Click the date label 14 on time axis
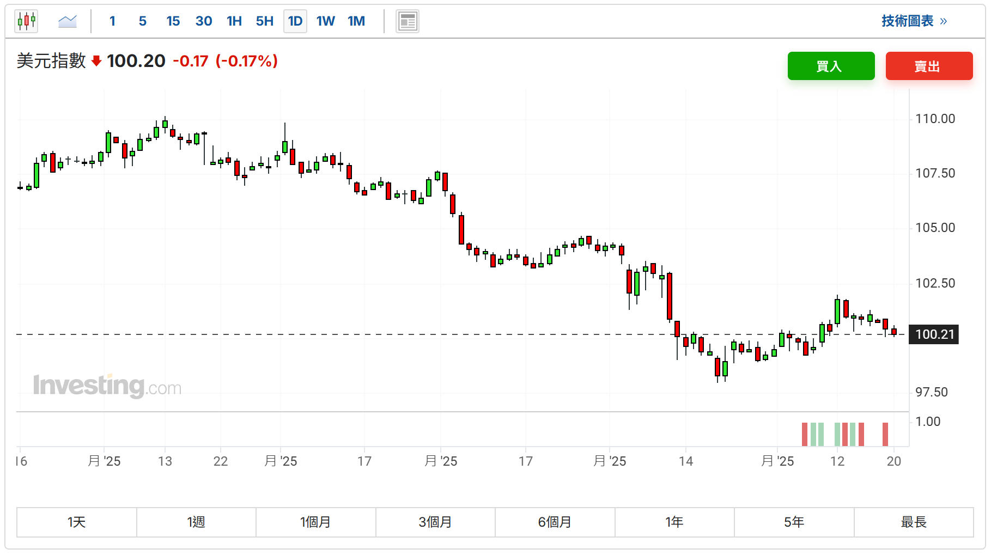Image resolution: width=991 pixels, height=555 pixels. (x=686, y=461)
